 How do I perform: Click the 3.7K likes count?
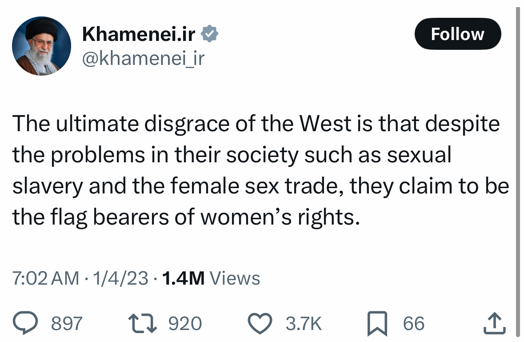(x=304, y=323)
